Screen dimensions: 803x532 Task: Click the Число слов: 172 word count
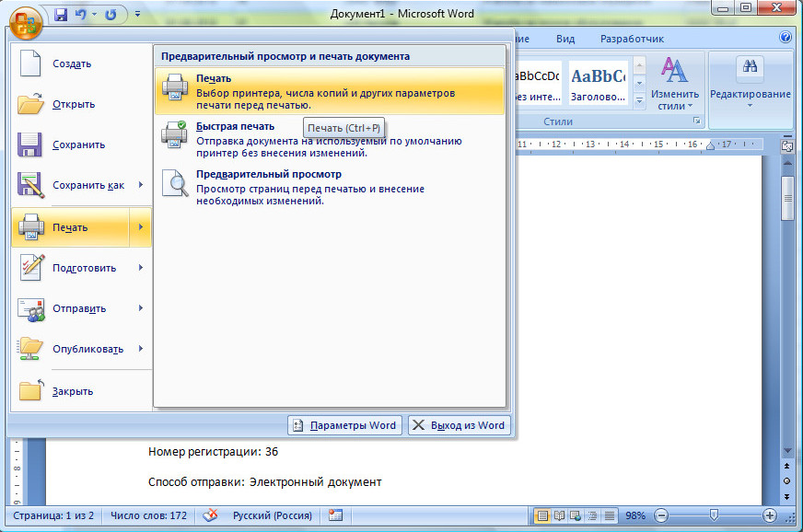(148, 515)
